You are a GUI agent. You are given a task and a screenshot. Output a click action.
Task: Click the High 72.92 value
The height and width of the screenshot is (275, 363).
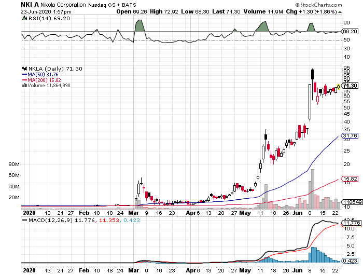click(x=164, y=11)
